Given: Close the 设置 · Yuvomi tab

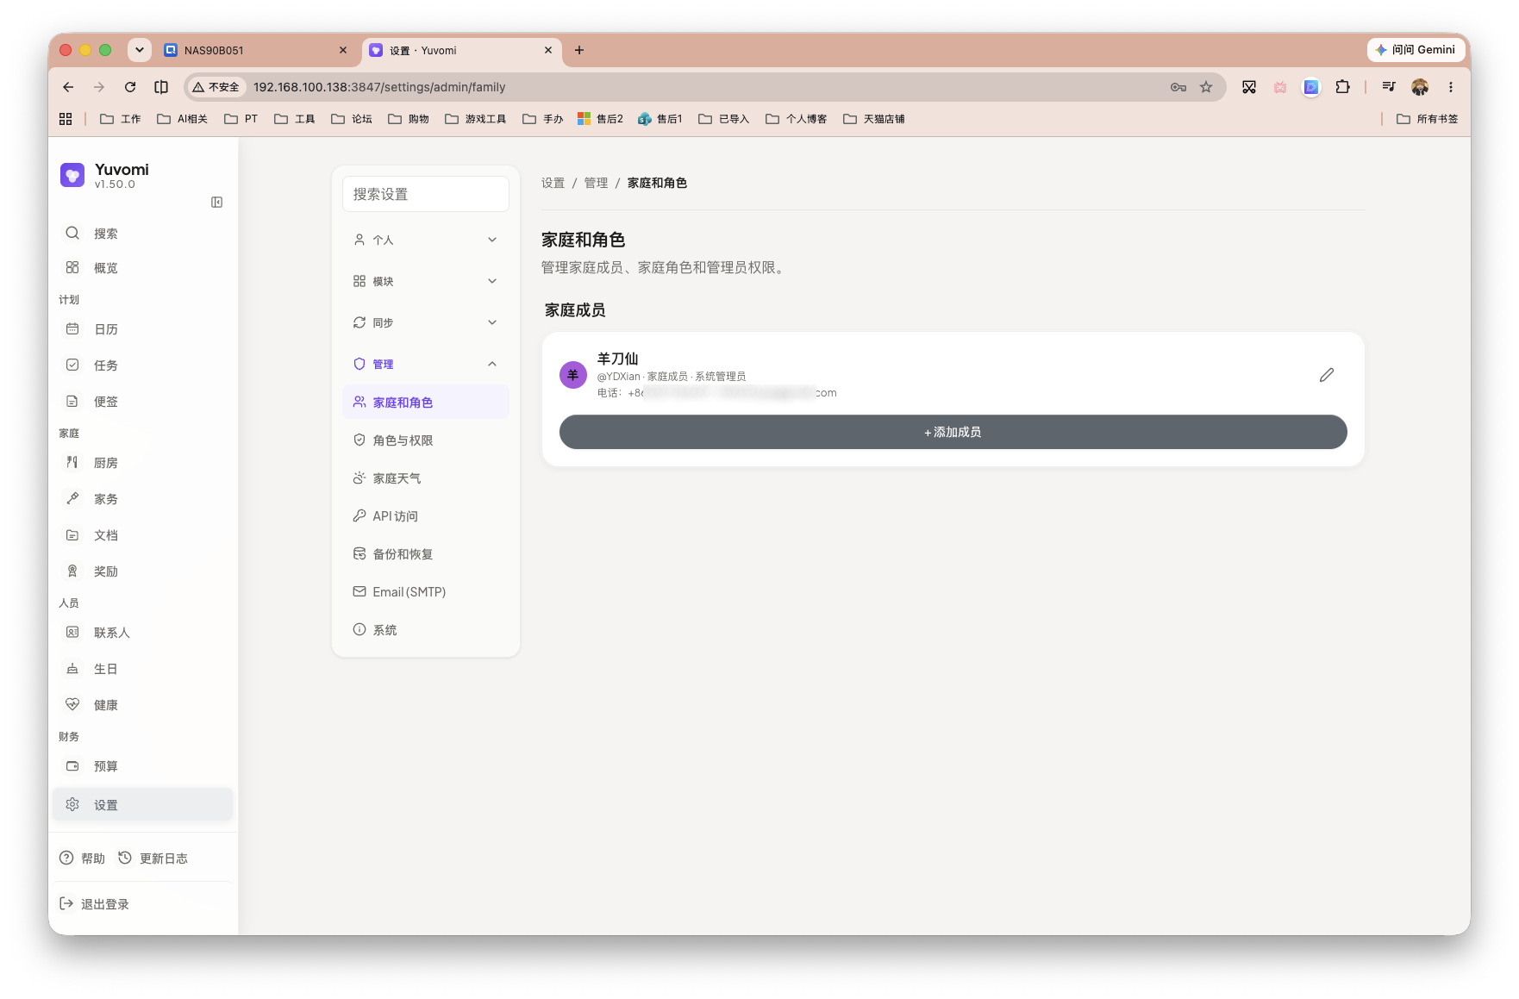Looking at the screenshot, I should pos(547,50).
